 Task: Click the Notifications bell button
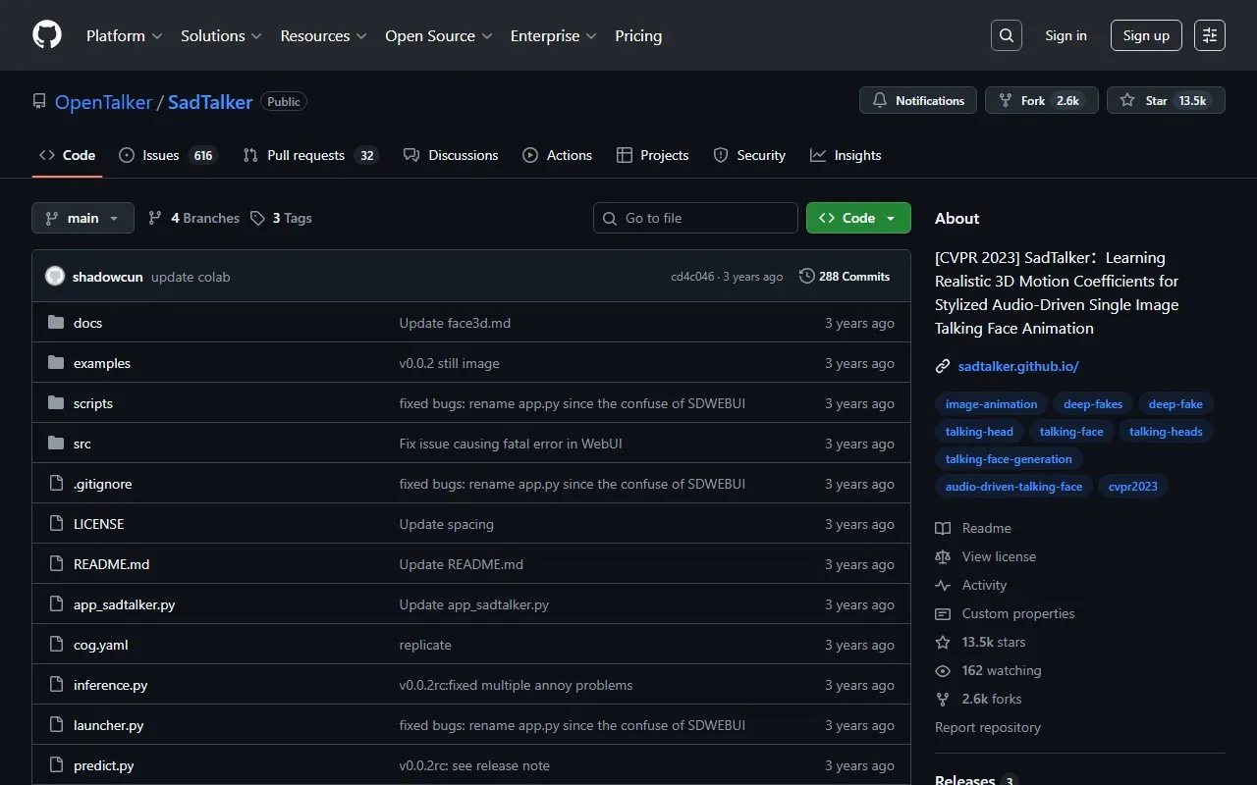click(918, 101)
